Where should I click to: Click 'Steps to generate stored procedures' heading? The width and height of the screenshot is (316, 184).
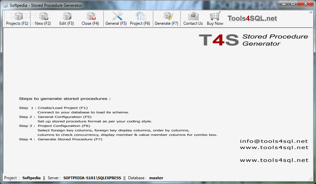(65, 99)
